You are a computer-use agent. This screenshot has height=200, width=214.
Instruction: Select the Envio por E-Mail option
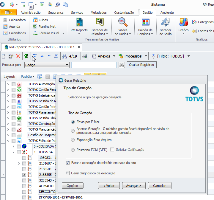click(x=73, y=122)
